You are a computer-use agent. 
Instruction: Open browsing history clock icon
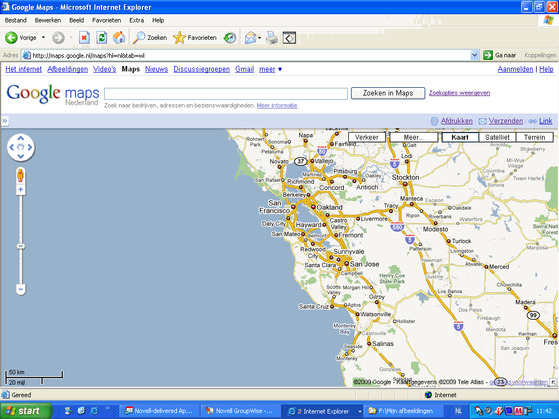[230, 38]
